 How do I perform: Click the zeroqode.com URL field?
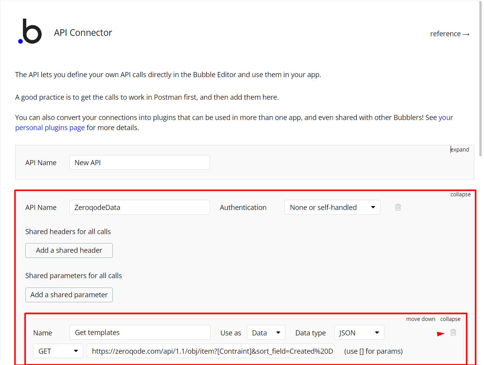coord(210,351)
